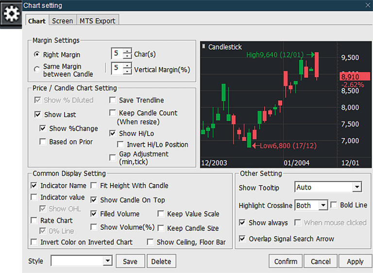Screen dimensions: 373x273
Task: Switch to the Screen tab
Action: click(x=62, y=21)
